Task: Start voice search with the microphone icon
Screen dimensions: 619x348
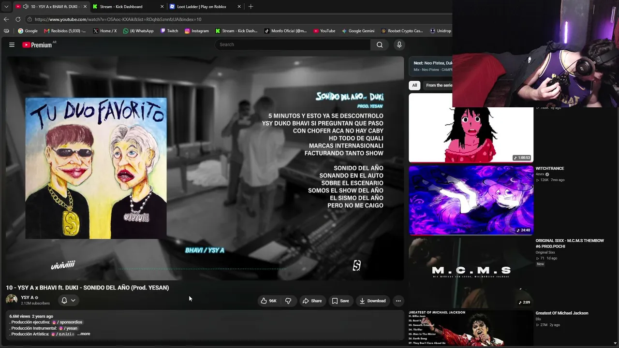Action: pos(399,44)
